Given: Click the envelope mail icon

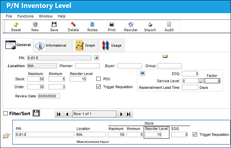Looking at the screenshot, I should [165, 56].
